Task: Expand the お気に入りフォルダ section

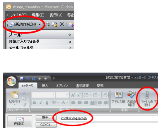Action: [x=70, y=42]
